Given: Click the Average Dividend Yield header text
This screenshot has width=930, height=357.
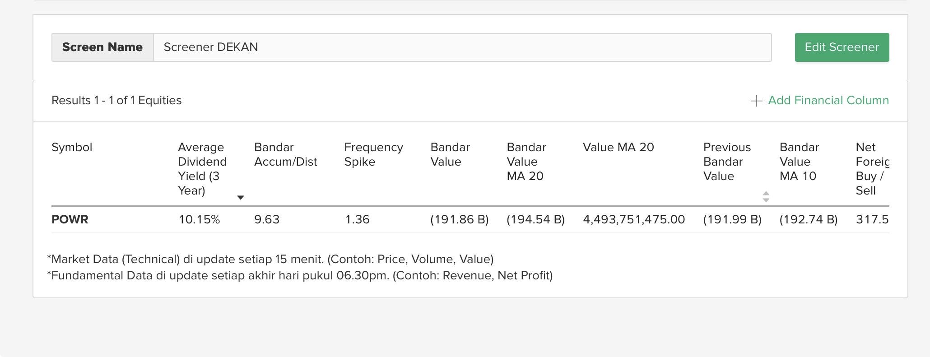Looking at the screenshot, I should tap(202, 169).
